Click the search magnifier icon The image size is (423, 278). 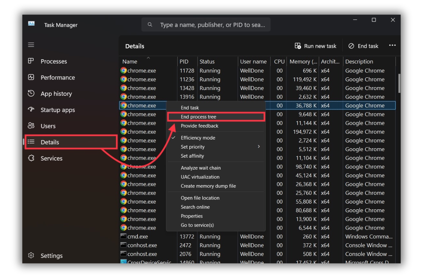[150, 25]
